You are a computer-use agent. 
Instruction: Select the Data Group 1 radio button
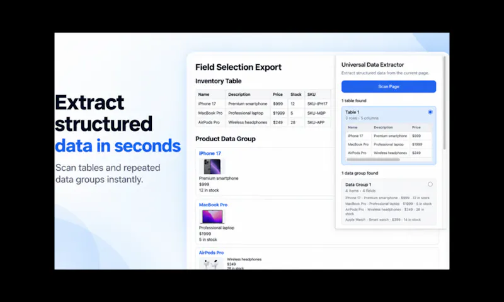(x=430, y=184)
